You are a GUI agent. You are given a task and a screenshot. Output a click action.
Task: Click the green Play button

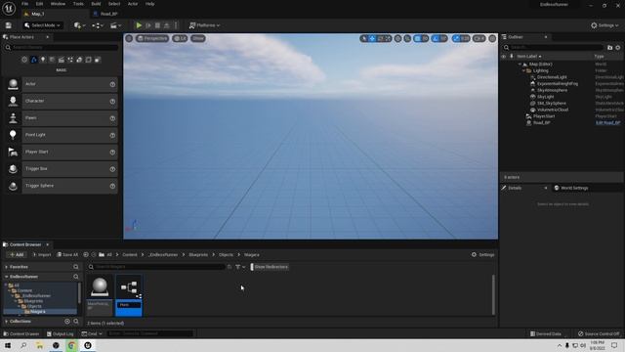[139, 25]
